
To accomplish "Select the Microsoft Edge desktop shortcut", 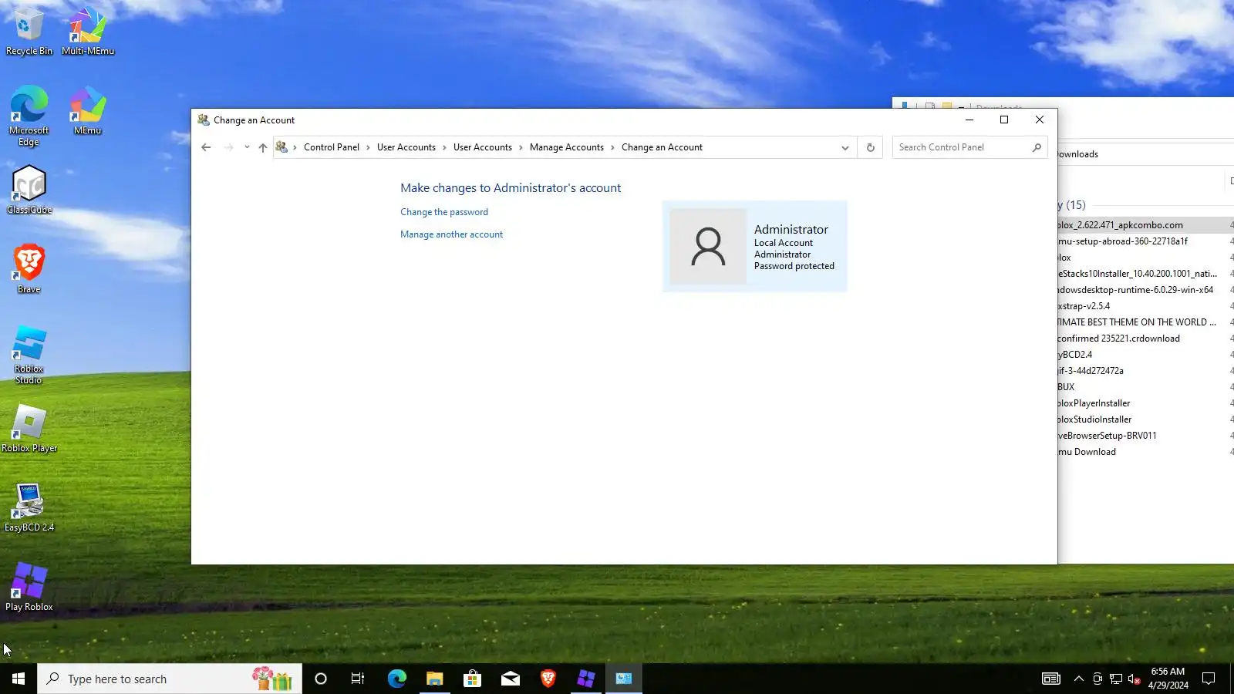I will click(x=29, y=116).
